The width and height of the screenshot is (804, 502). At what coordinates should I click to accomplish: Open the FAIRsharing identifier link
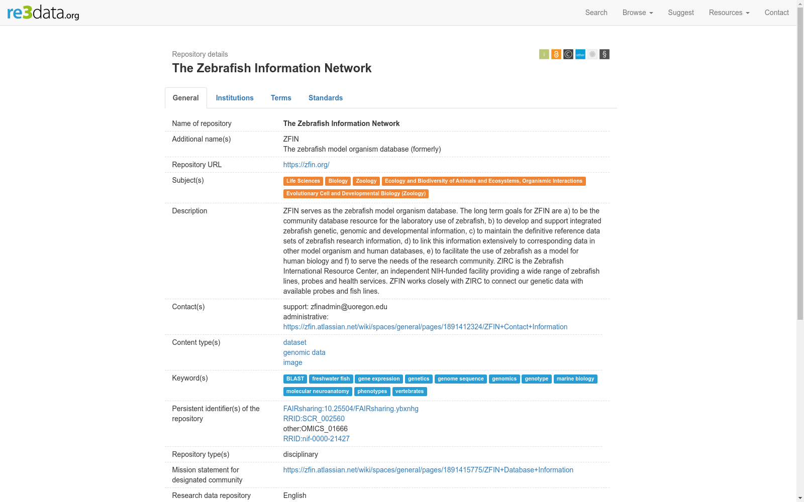(351, 409)
